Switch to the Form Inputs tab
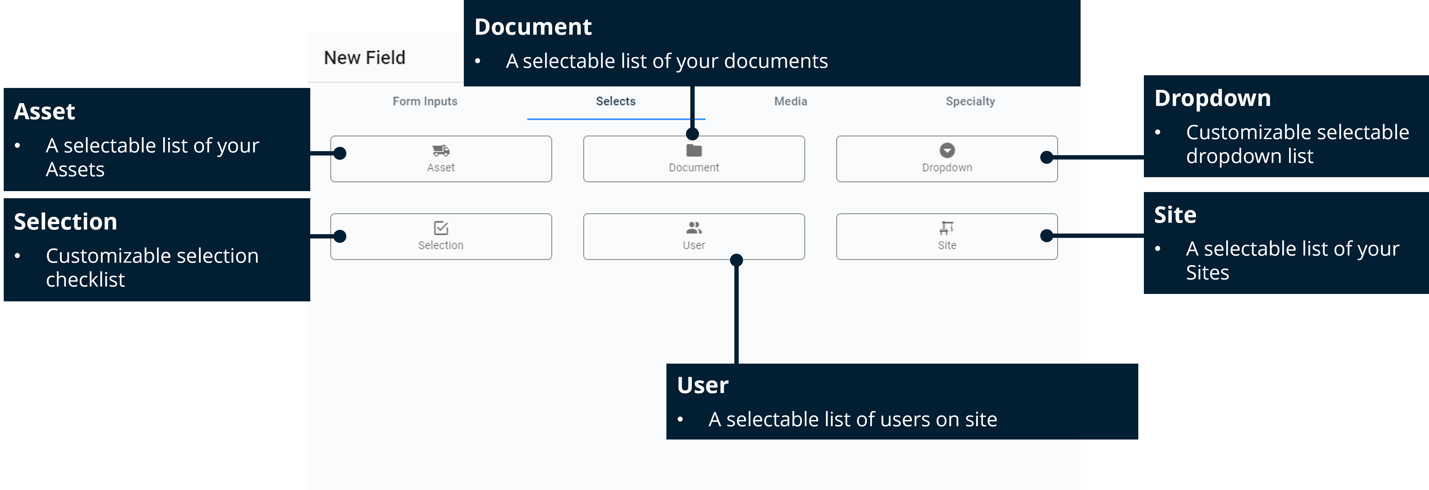Screen dimensions: 1429x490 coord(424,101)
